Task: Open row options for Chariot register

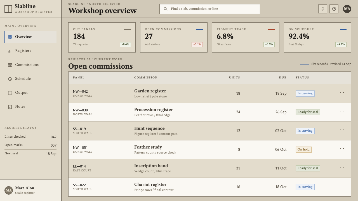Action: [342, 186]
